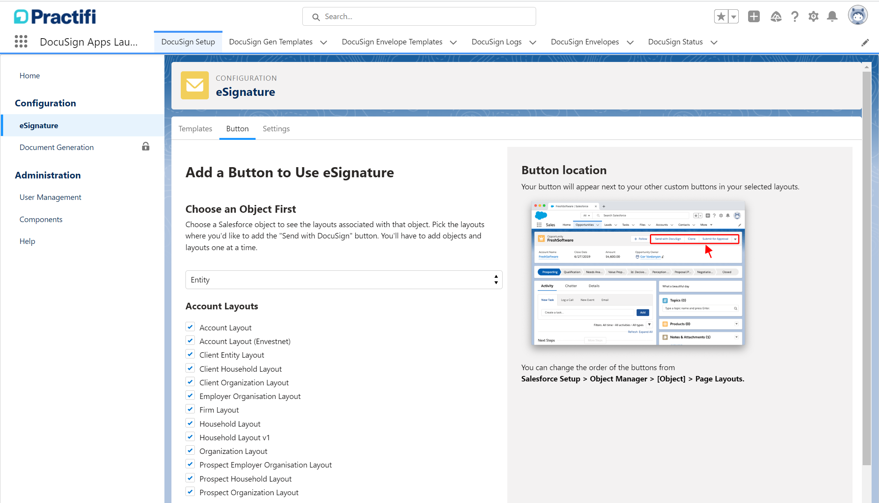Switch to the Settings tab
The image size is (879, 503).
[276, 129]
